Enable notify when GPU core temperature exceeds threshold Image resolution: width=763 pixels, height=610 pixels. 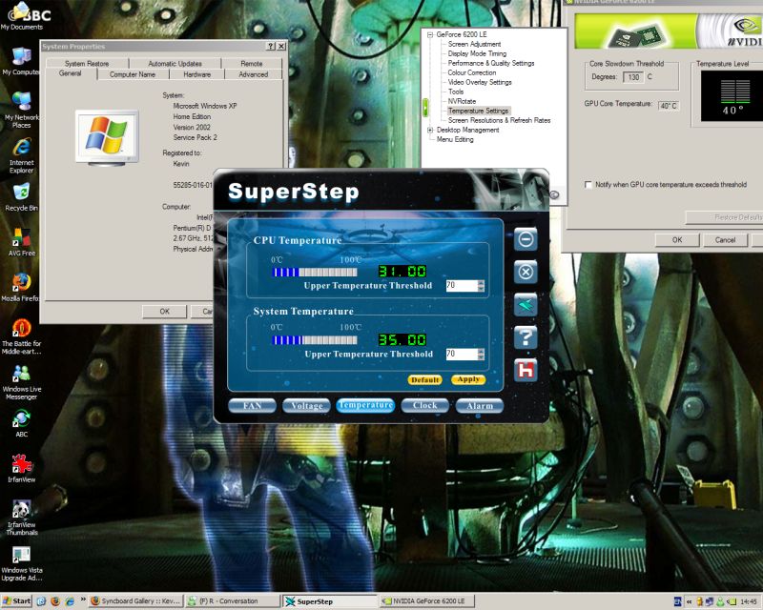point(588,185)
